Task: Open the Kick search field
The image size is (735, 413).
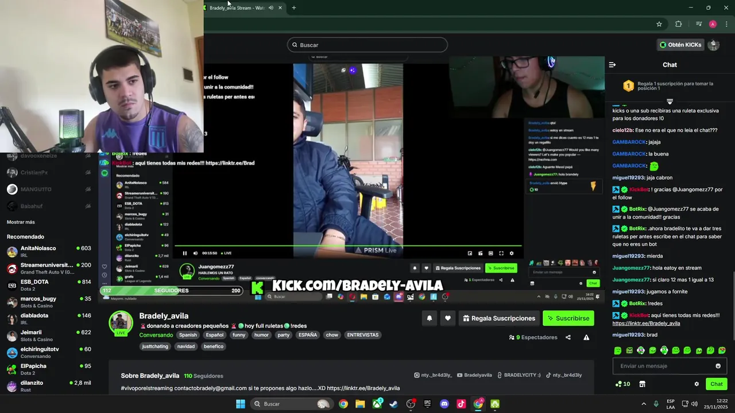Action: [367, 45]
